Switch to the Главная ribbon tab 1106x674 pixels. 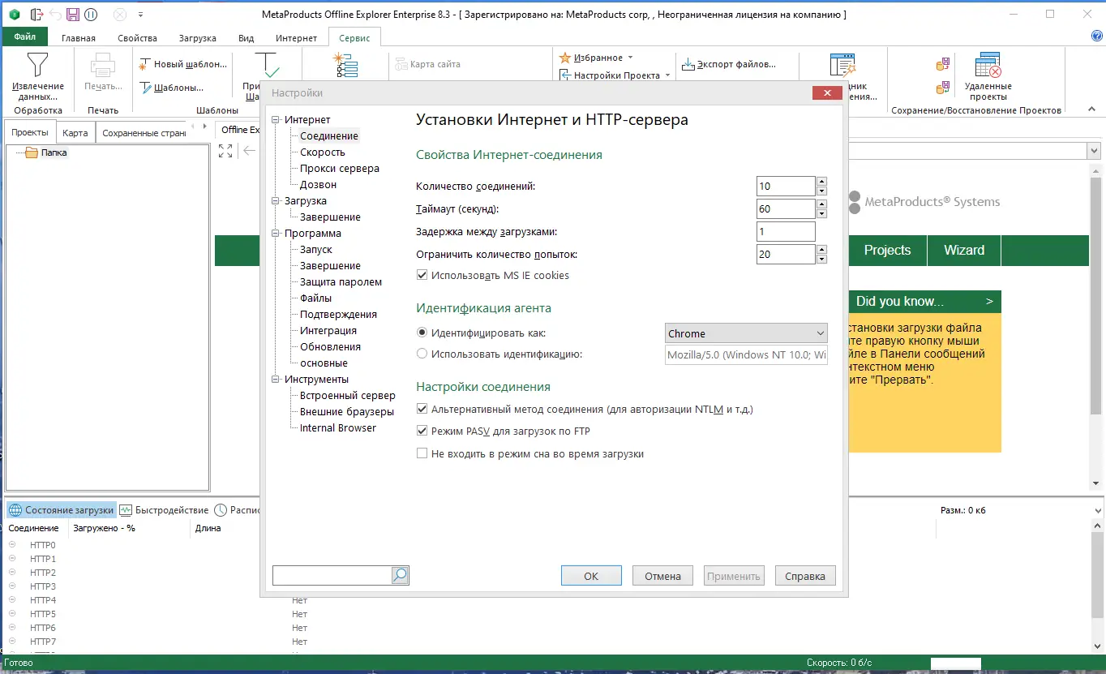[79, 38]
